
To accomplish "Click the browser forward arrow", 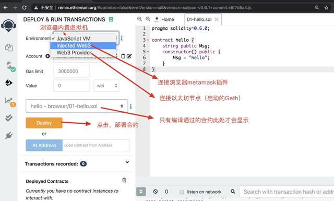I will (x=15, y=7).
